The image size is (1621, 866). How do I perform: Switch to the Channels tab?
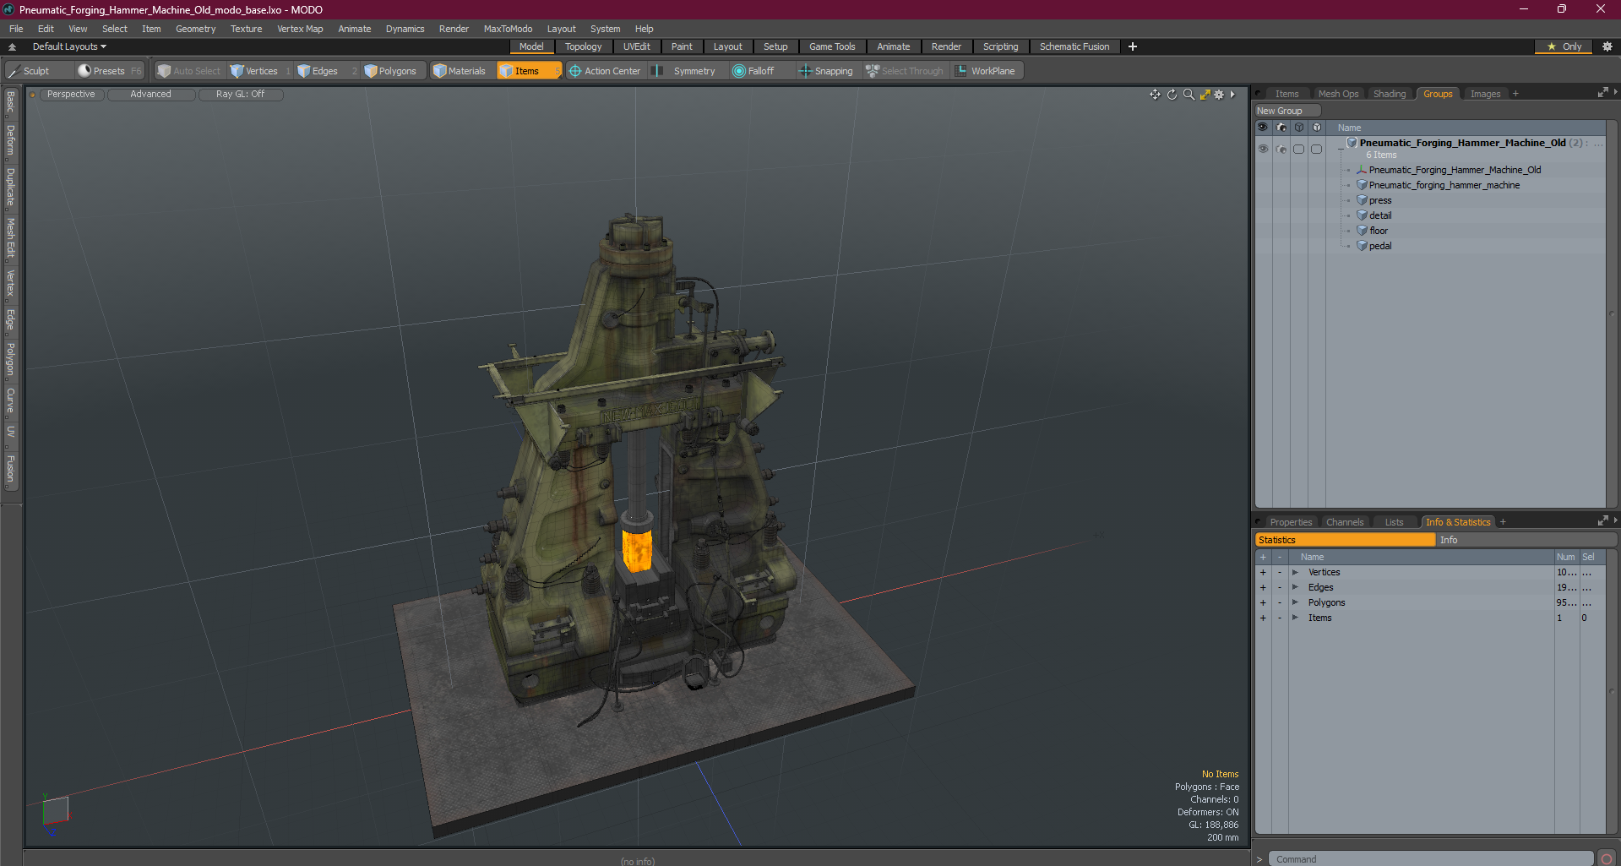click(x=1344, y=522)
